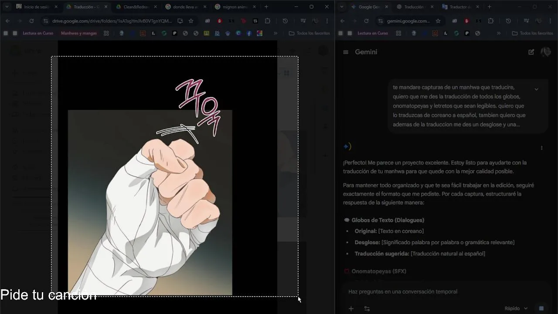The image size is (558, 314).
Task: Bookmark the Gemini page with the star
Action: pos(438,21)
